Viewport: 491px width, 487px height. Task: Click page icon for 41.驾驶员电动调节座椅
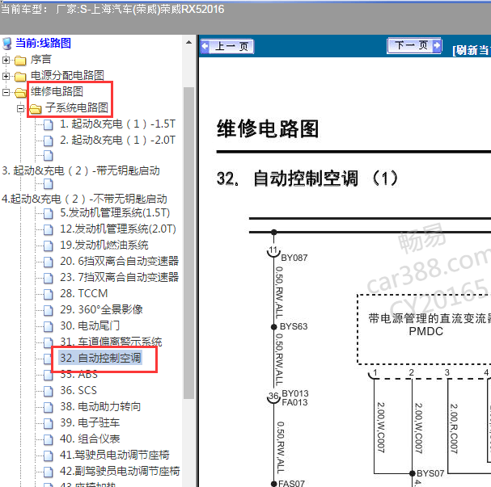click(x=49, y=456)
